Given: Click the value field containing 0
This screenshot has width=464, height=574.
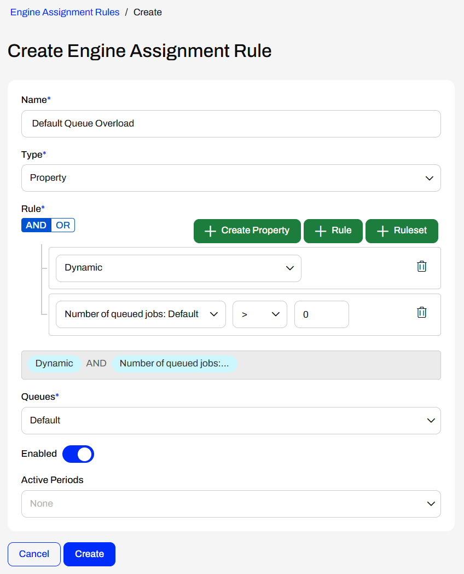Looking at the screenshot, I should point(321,314).
